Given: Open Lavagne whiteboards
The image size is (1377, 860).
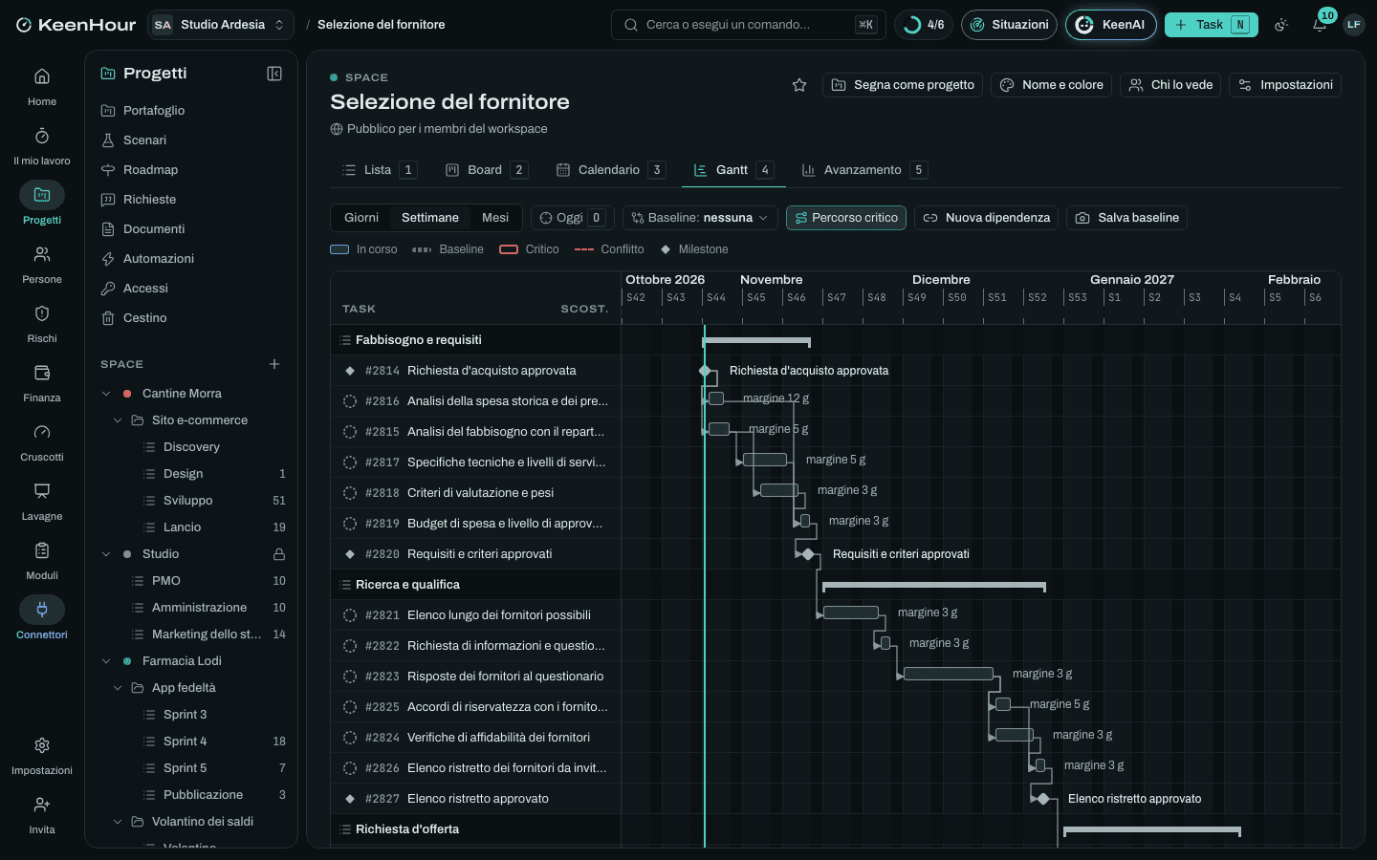Looking at the screenshot, I should [x=42, y=502].
